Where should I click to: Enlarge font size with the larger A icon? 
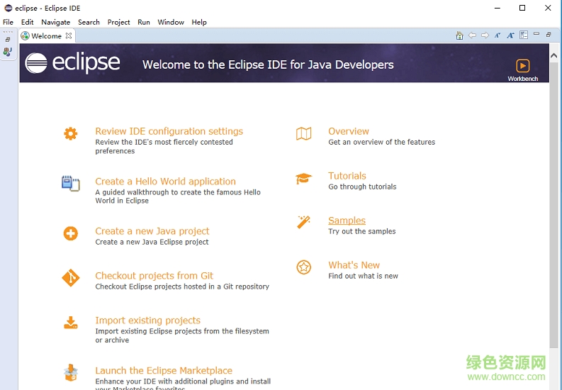point(510,35)
